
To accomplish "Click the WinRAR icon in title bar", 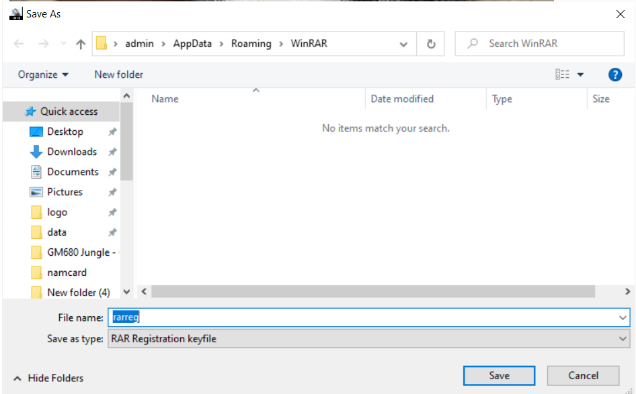I will pyautogui.click(x=16, y=14).
